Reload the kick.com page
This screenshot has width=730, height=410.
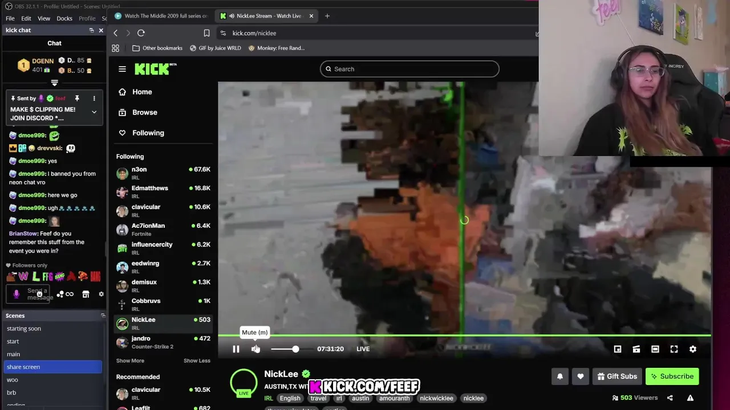click(x=141, y=33)
